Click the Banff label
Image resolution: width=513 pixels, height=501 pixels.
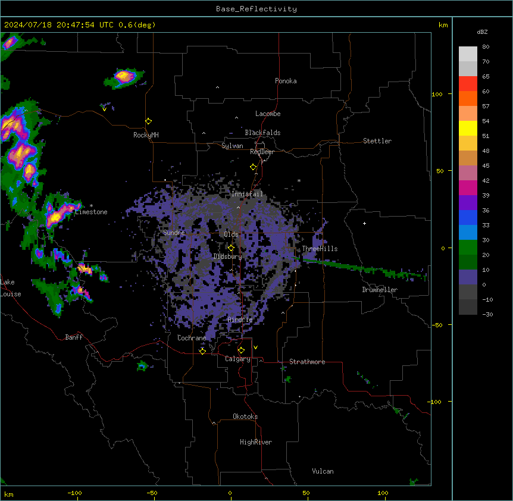pos(74,337)
